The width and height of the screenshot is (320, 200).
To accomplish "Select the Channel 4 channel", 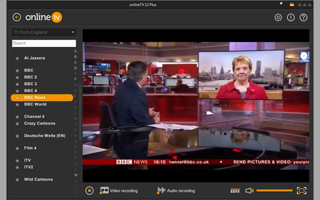I will pos(34,116).
